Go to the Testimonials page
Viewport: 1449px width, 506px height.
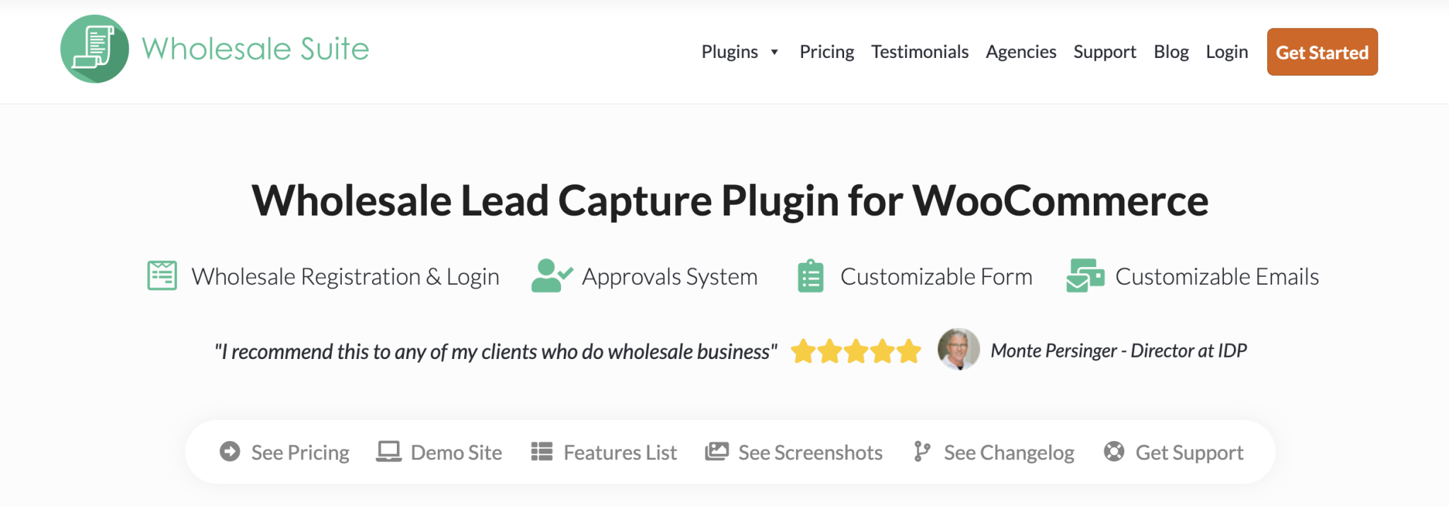coord(920,52)
